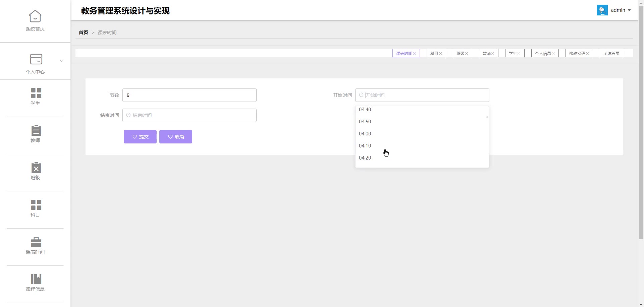Close the 科目 tab
644x307 pixels.
tap(440, 53)
